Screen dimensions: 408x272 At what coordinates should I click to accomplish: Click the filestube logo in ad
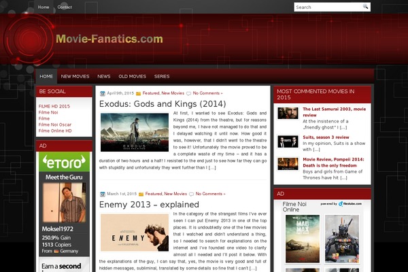pyautogui.click(x=350, y=204)
